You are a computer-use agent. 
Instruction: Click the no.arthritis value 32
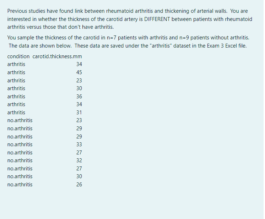click(79, 160)
